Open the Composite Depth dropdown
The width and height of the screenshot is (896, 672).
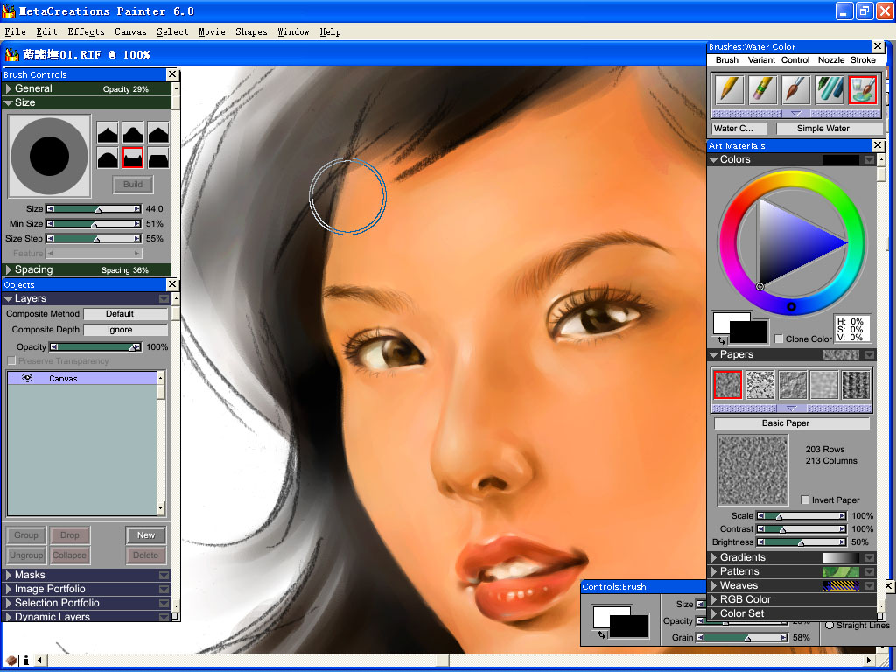tap(126, 330)
